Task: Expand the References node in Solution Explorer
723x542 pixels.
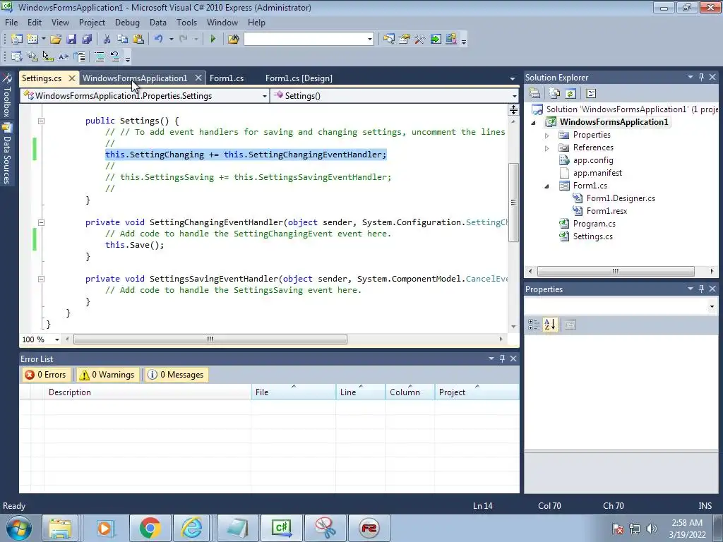Action: 547,148
